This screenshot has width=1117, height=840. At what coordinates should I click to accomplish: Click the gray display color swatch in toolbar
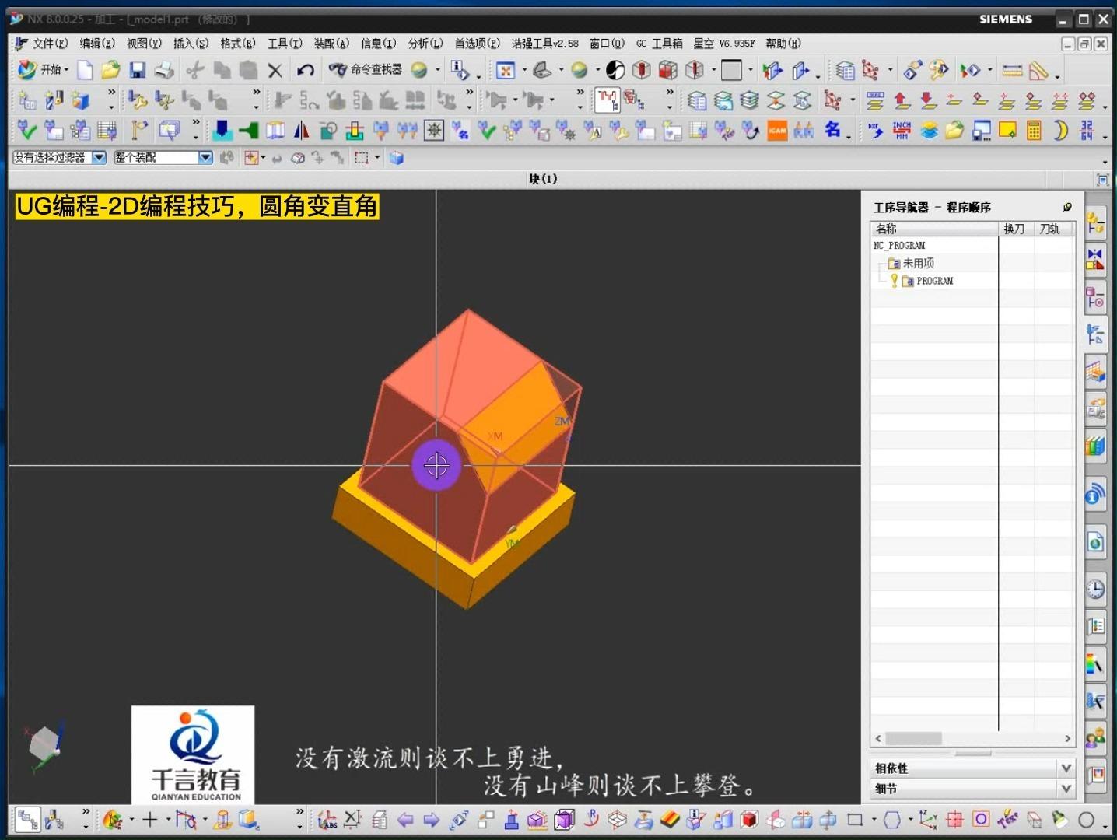coord(732,70)
